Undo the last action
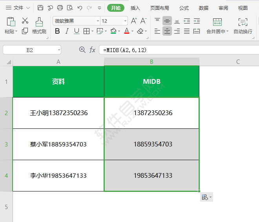Viewport: 259px width, 222px height. point(80,8)
